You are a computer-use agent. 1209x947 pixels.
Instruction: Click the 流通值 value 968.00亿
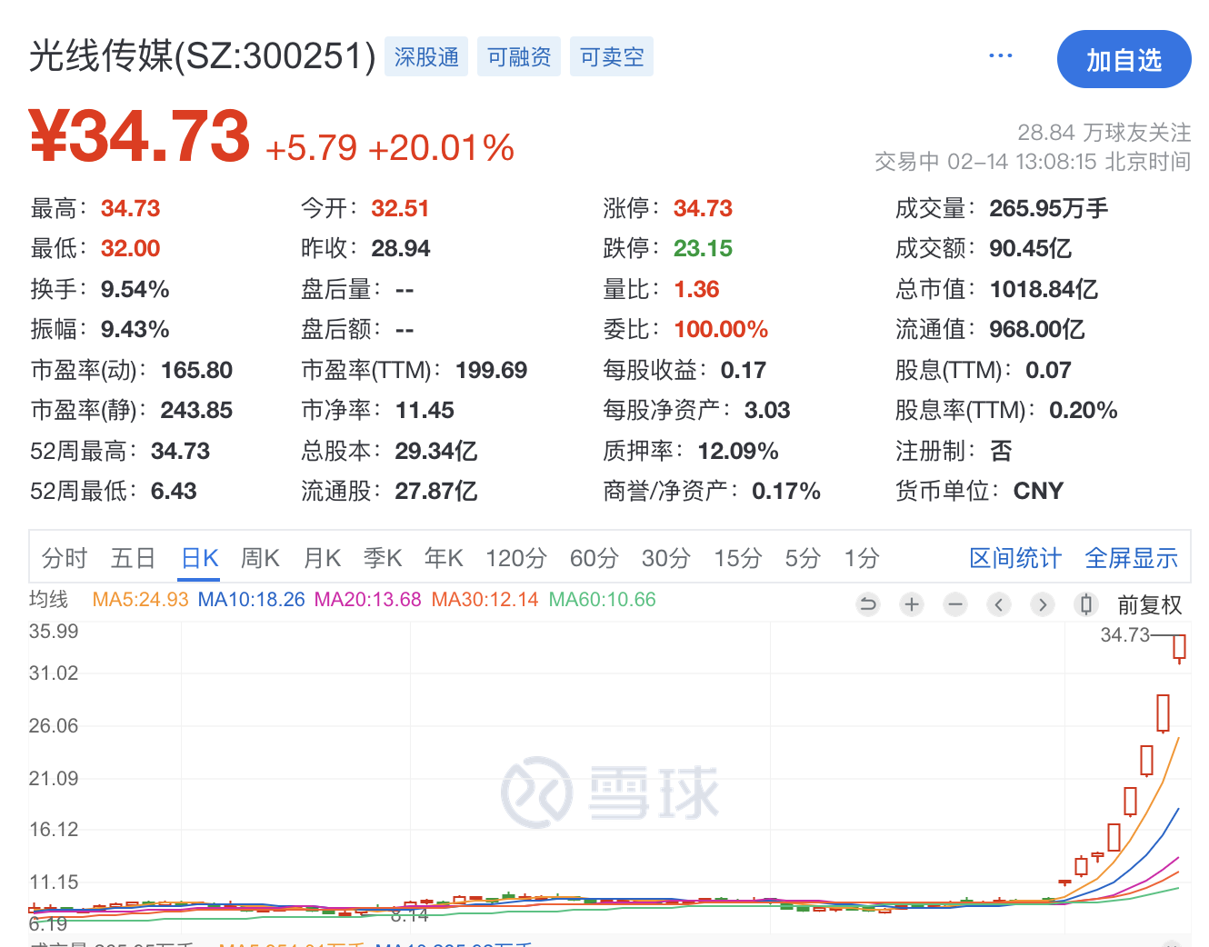point(1037,329)
